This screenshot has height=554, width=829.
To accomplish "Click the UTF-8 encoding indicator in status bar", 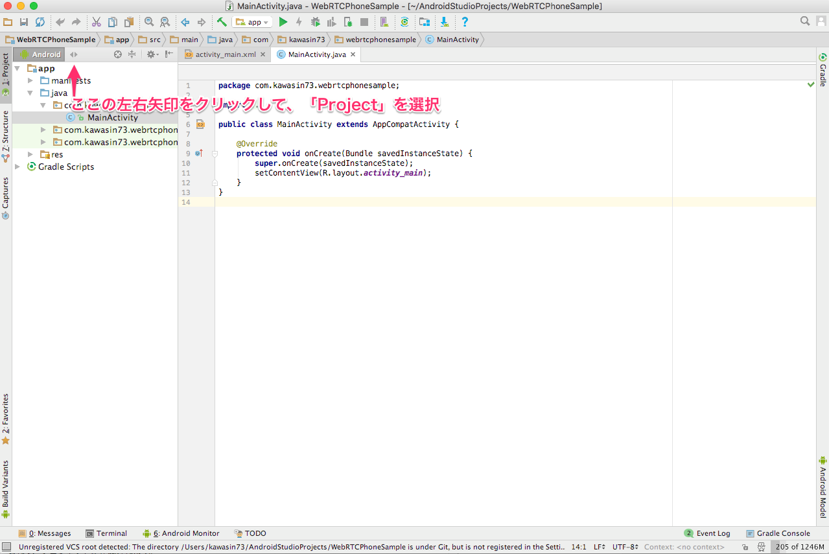I will tap(623, 546).
